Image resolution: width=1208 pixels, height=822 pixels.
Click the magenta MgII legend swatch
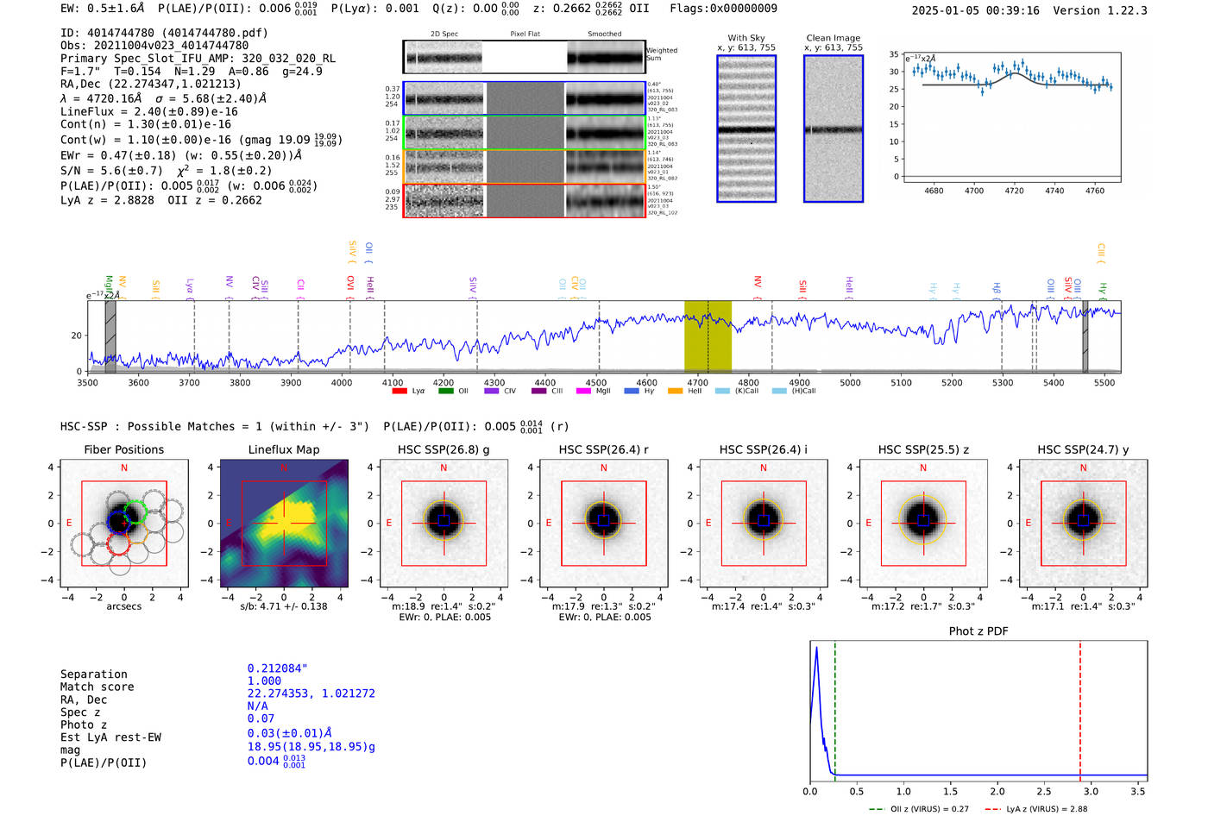[584, 391]
